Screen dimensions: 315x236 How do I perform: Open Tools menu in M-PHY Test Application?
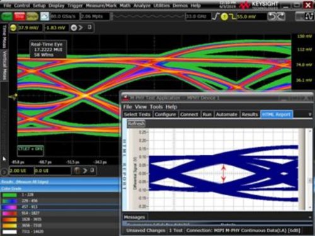pos(156,107)
